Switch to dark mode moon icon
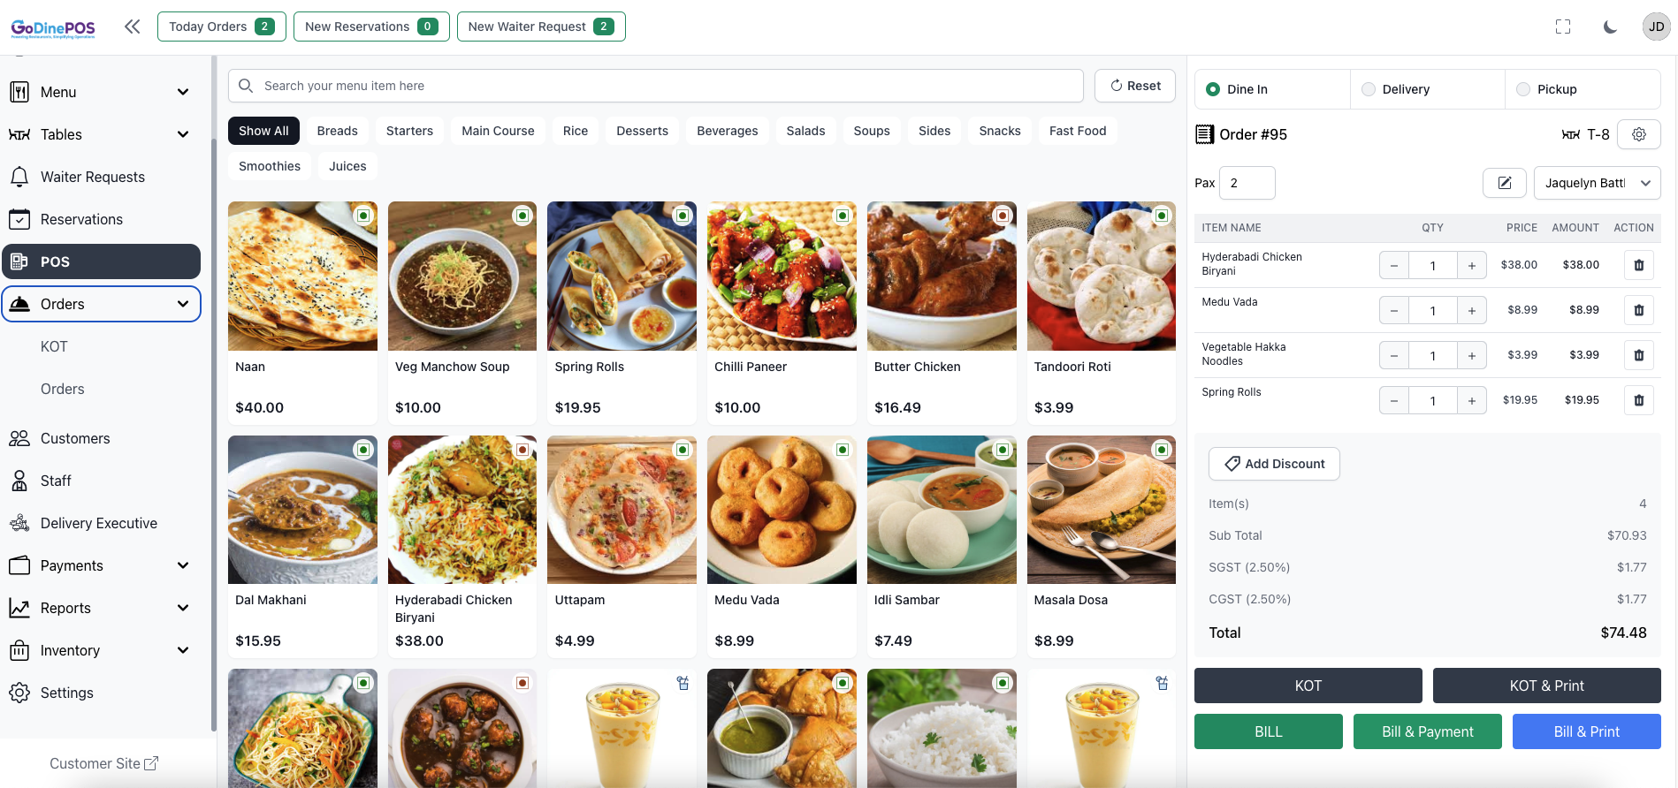This screenshot has width=1678, height=788. (1610, 27)
